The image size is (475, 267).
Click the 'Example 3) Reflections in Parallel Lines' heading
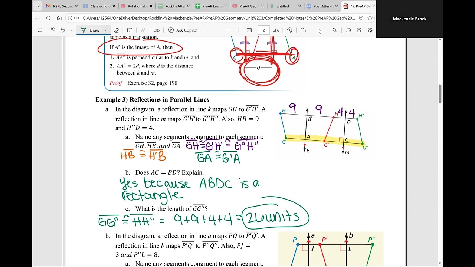pos(152,99)
